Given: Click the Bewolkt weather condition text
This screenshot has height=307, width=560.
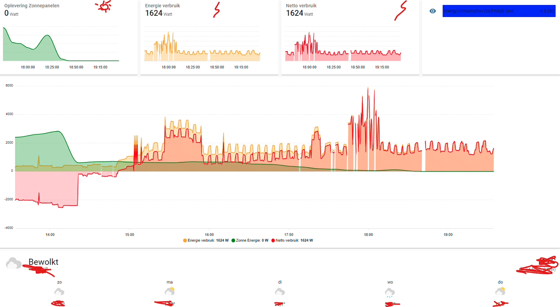Looking at the screenshot, I should (43, 262).
